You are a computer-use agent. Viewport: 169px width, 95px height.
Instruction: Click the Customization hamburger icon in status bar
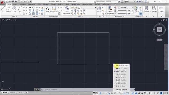(167, 93)
